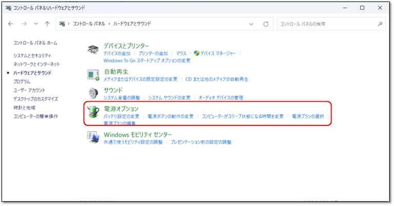
Task: Open recent locations dropdown arrow
Action: point(36,24)
